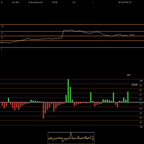Click the BULKCORP_ST symbol label
This screenshot has height=144, width=144.
point(125,2)
